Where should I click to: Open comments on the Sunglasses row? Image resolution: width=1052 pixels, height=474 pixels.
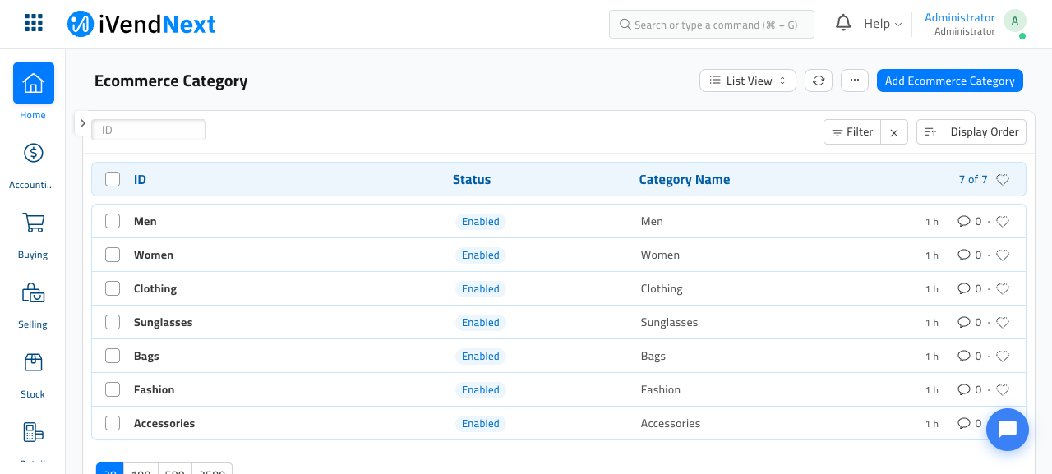(x=970, y=323)
